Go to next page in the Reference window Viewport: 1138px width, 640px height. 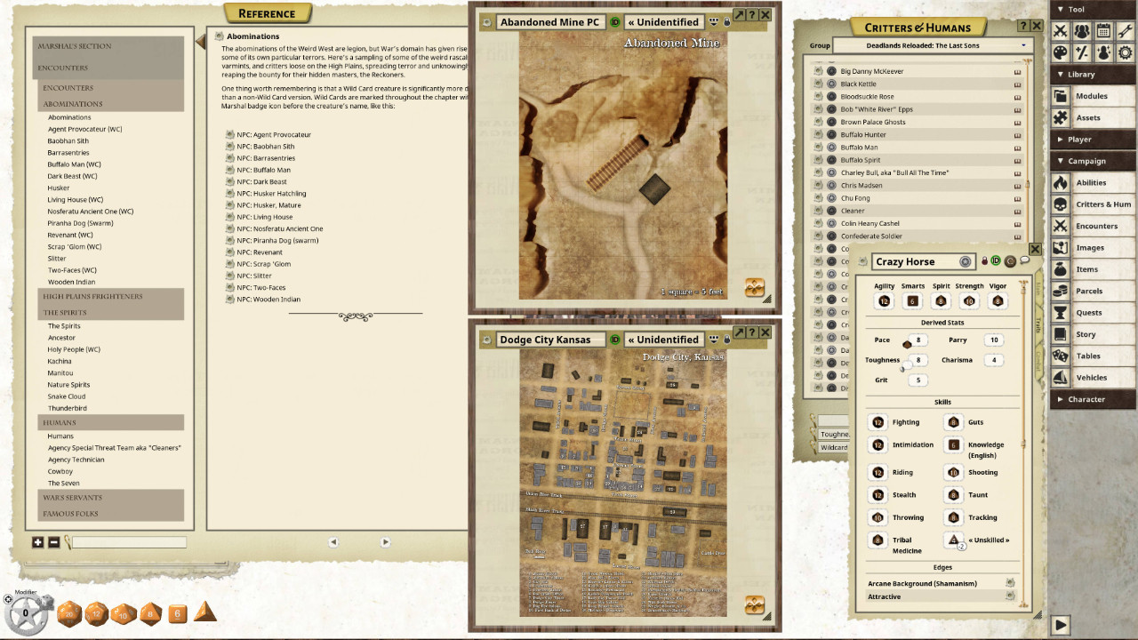click(385, 542)
